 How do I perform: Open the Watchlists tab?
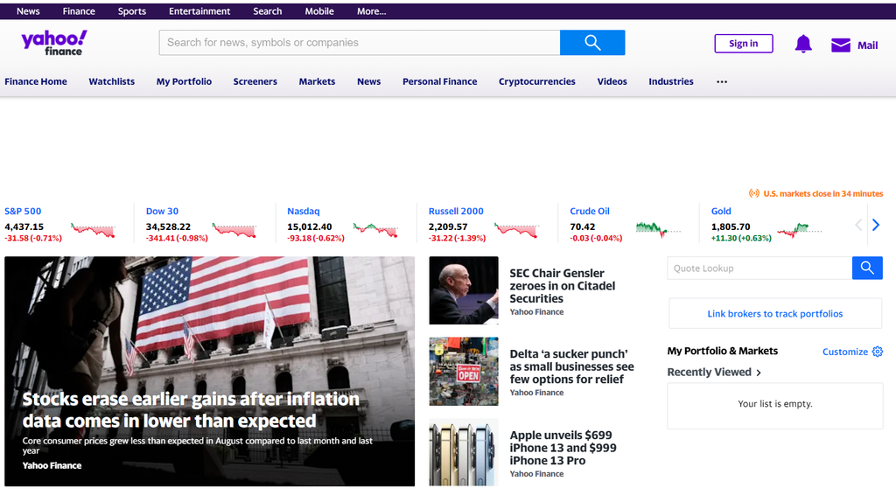111,81
